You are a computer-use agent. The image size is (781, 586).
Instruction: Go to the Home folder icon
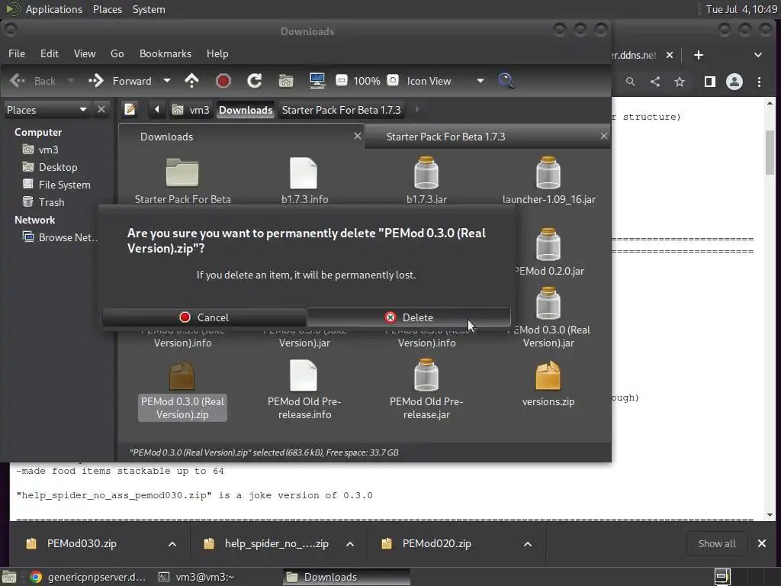point(286,81)
